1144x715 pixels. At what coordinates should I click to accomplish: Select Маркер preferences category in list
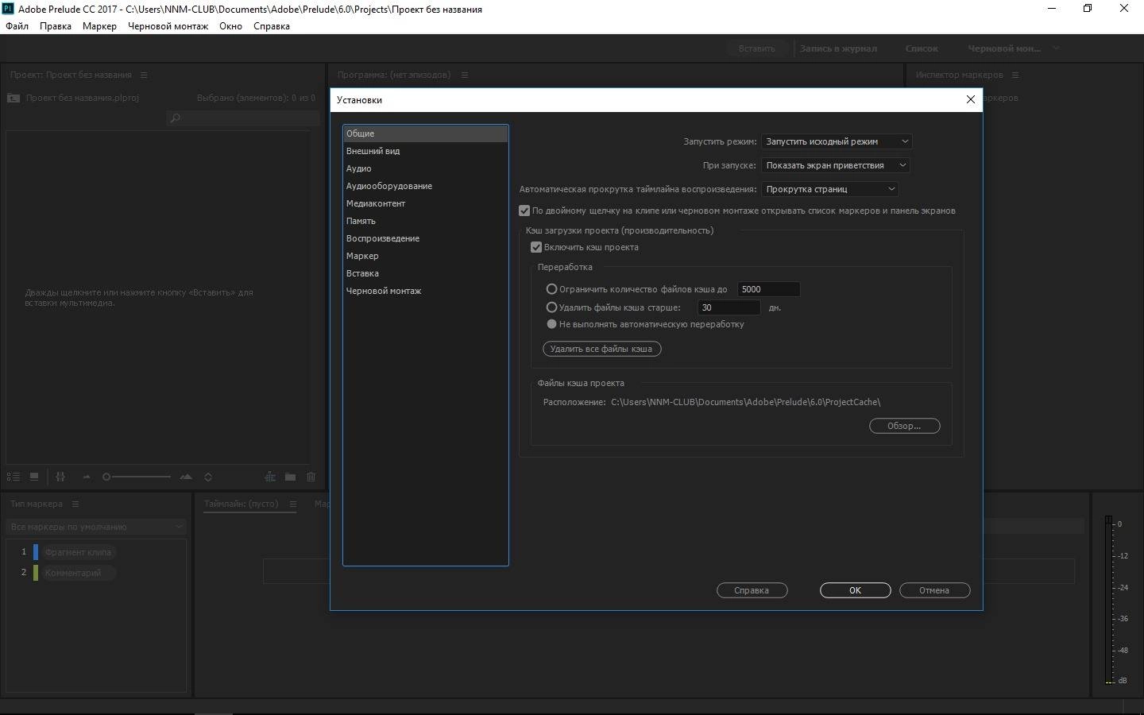pos(426,256)
